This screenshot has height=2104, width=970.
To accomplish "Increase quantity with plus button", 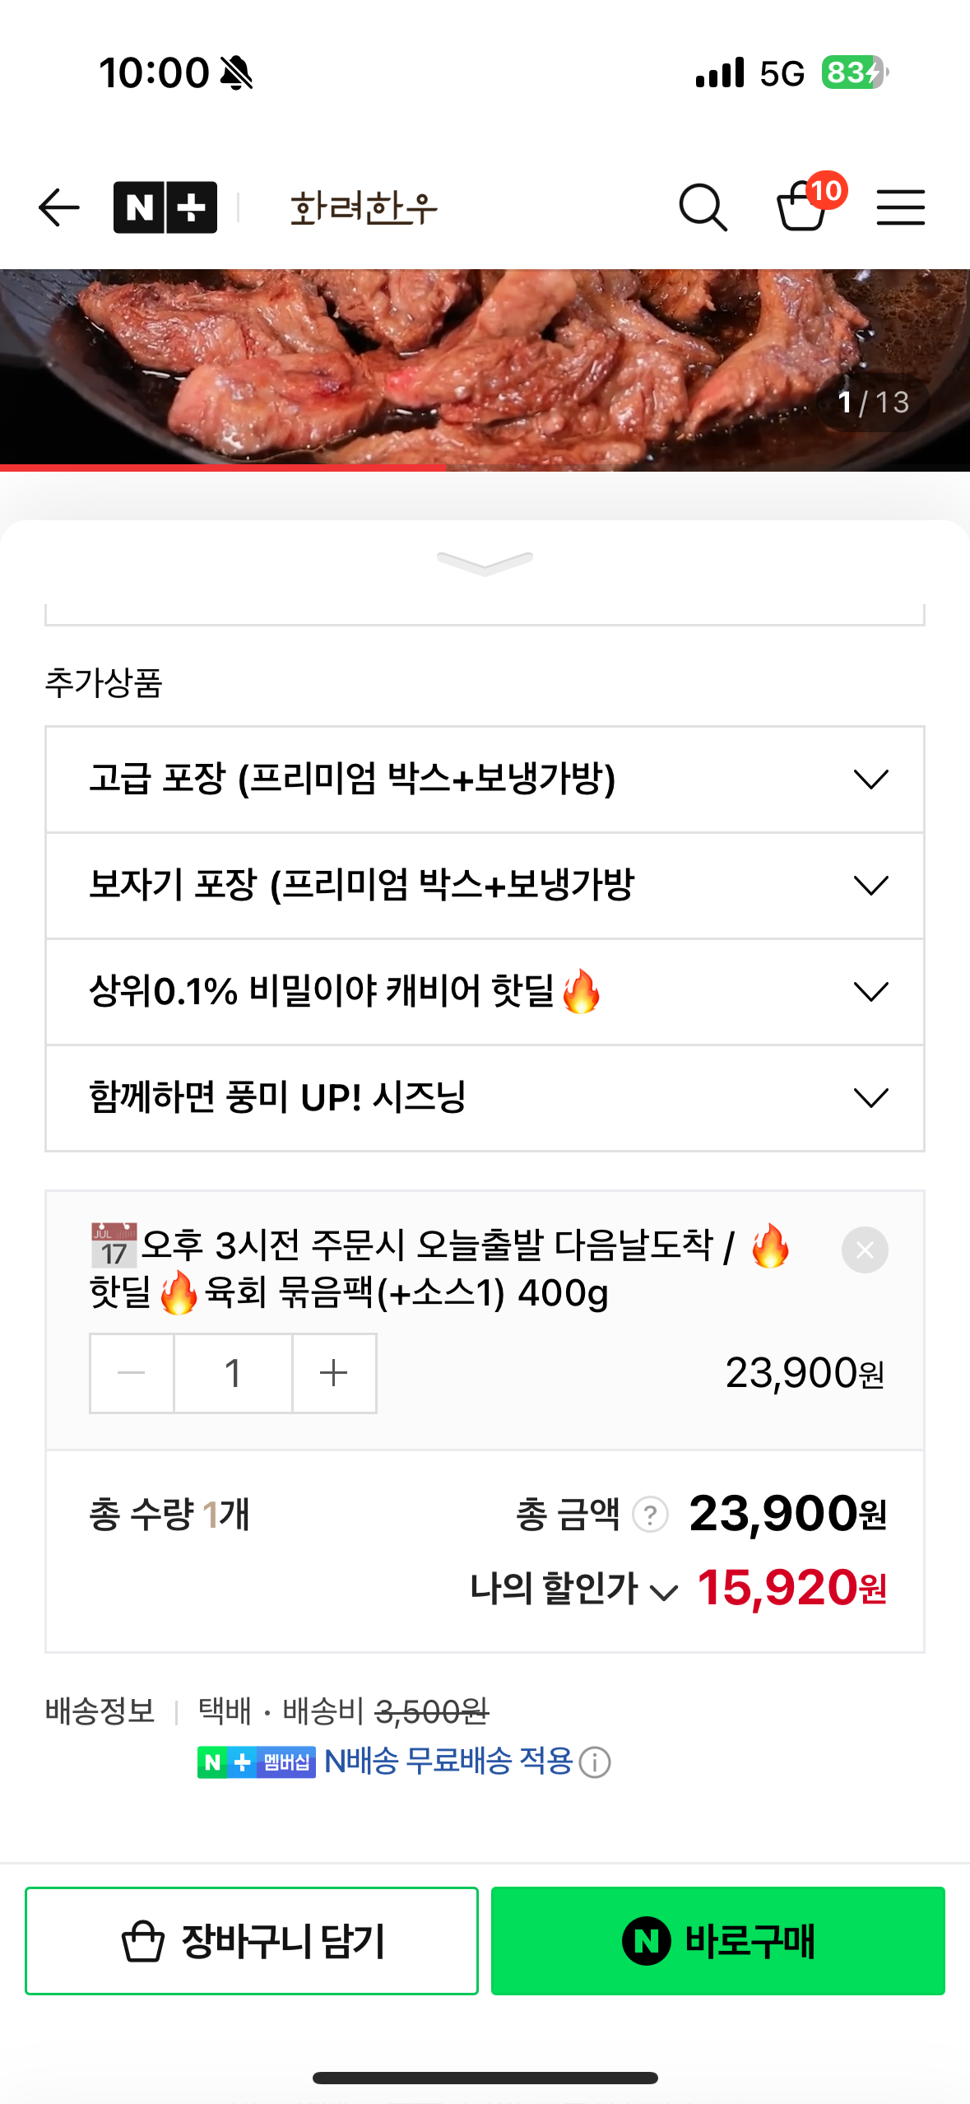I will [334, 1372].
